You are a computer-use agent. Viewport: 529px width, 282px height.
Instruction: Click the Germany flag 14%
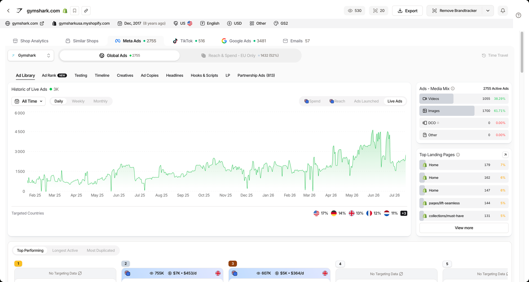pos(334,213)
